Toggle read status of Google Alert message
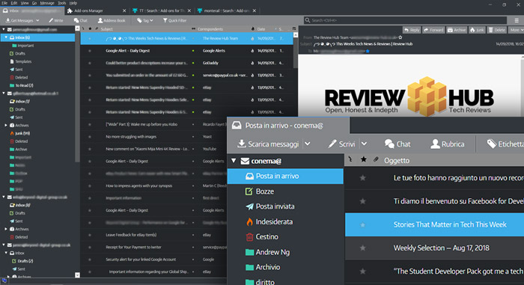The image size is (524, 285). coord(193,51)
